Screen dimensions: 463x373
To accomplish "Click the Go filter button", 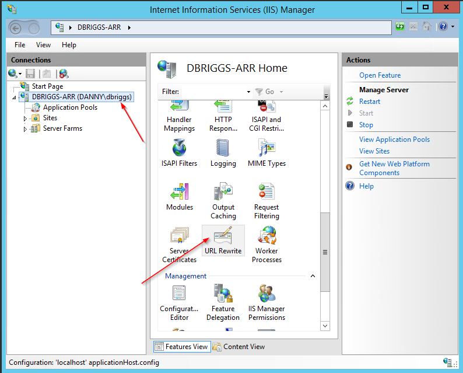I will (265, 92).
